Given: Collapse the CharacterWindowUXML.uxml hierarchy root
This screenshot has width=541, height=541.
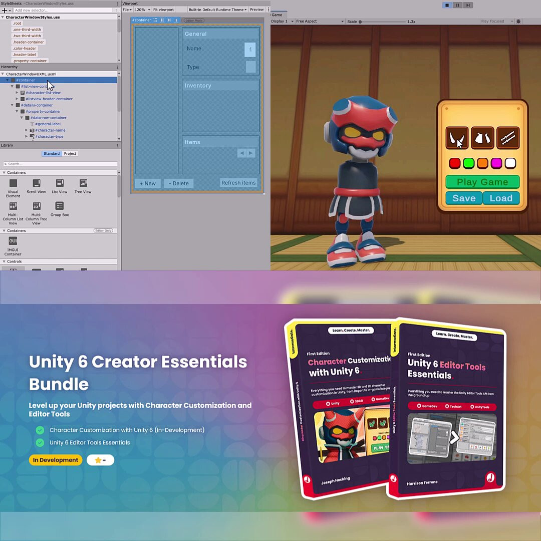Looking at the screenshot, I should pyautogui.click(x=3, y=74).
